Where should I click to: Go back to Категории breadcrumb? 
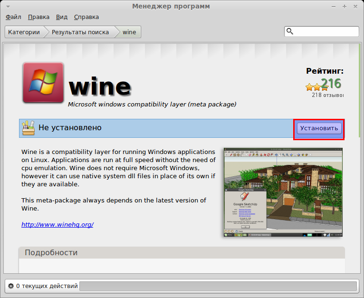point(24,32)
